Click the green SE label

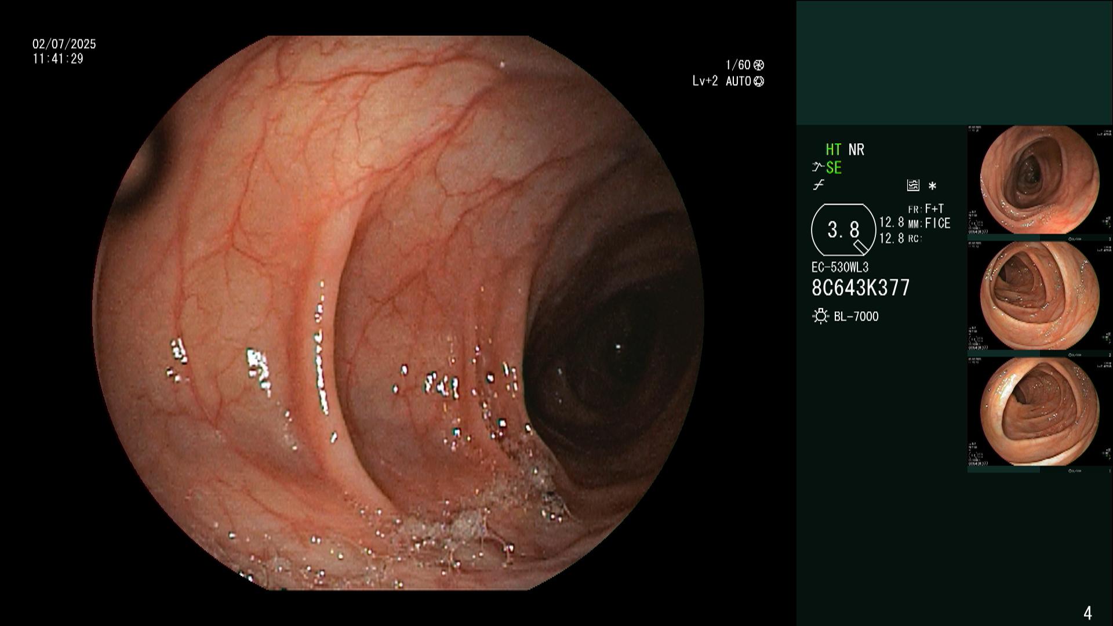click(x=834, y=168)
